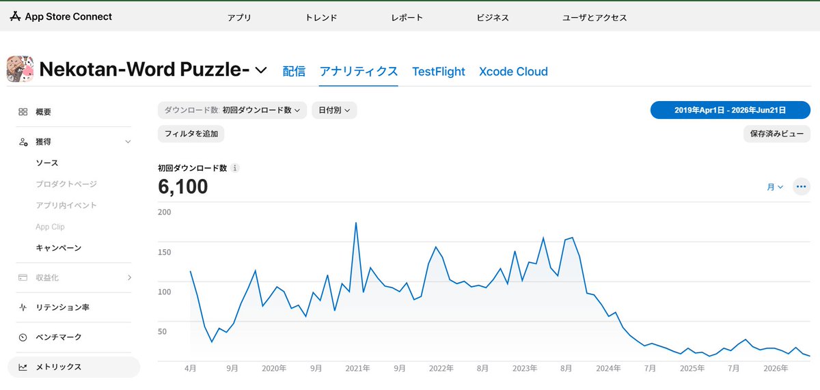Viewport: 820px width, 390px height.
Task: Click the 2020年 x-axis label
Action: [274, 368]
